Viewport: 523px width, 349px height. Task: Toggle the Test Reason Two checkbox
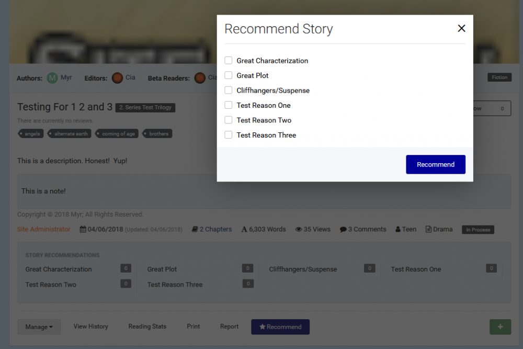coord(229,120)
